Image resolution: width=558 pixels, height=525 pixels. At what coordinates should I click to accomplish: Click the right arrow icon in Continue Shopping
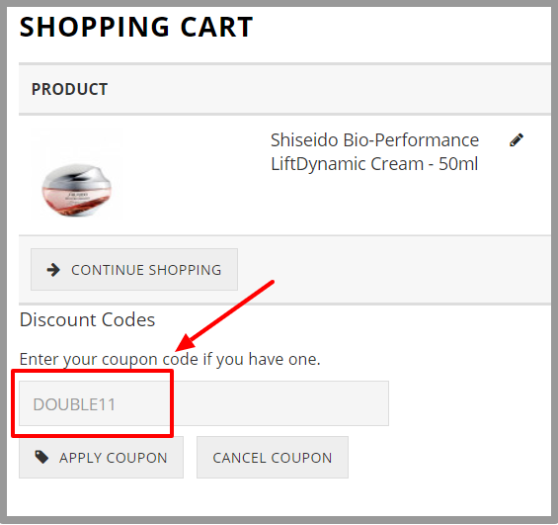click(x=53, y=270)
